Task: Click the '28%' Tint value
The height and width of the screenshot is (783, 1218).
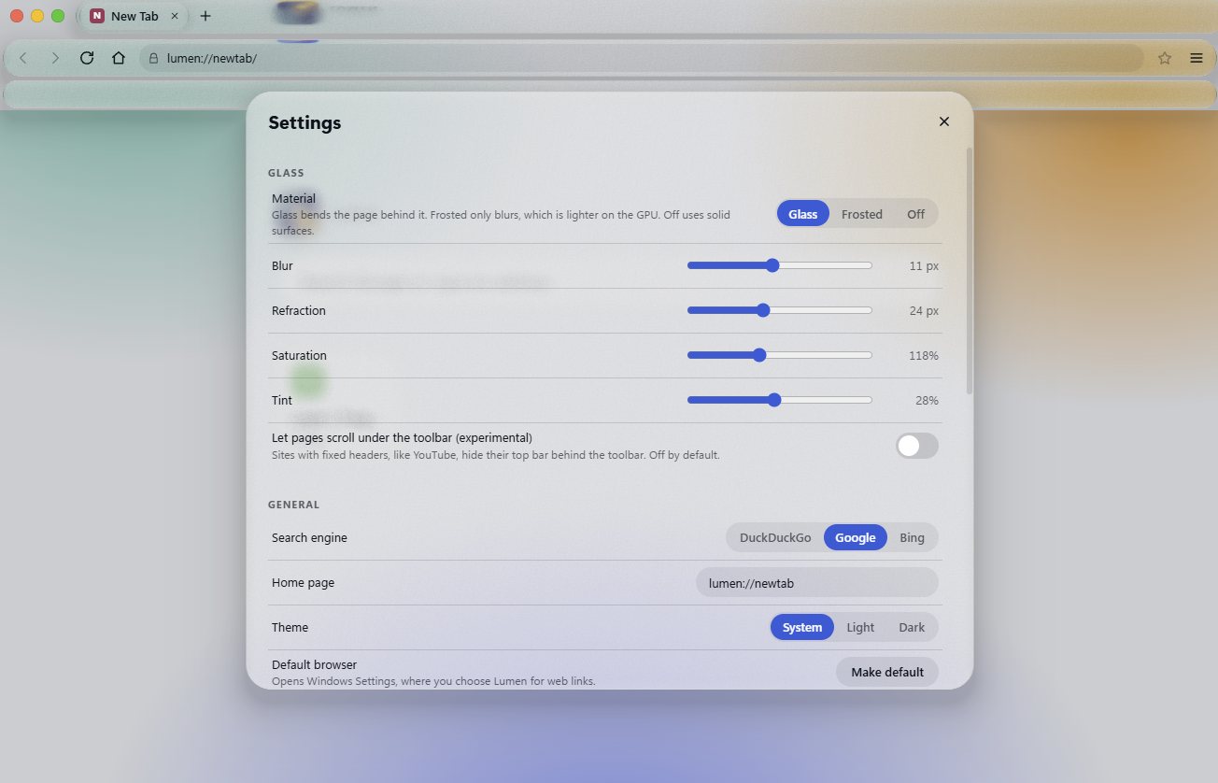Action: pos(927,400)
